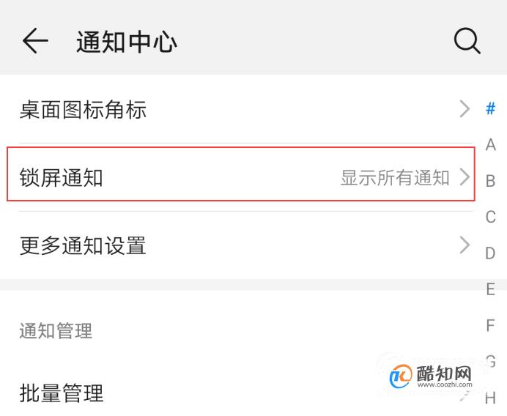
Task: Expand chevron beside 锁屏通知
Action: pyautogui.click(x=465, y=177)
